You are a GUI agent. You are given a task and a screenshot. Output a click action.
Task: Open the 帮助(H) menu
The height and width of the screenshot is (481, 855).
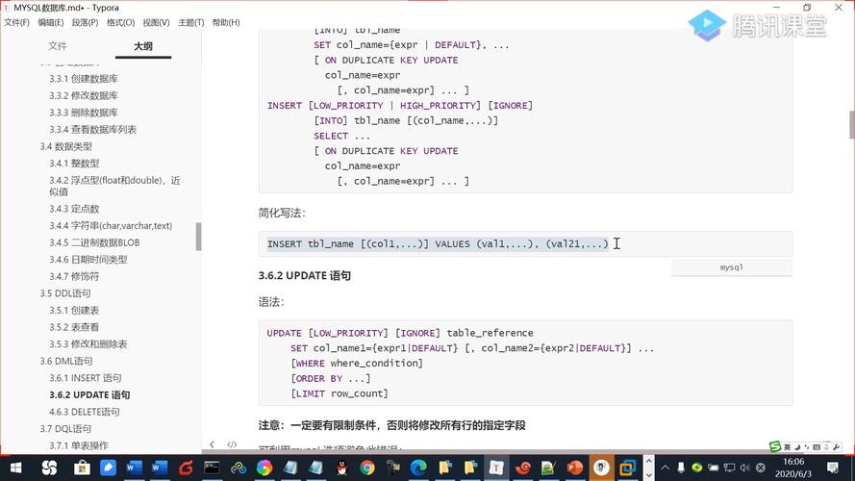[x=226, y=22]
